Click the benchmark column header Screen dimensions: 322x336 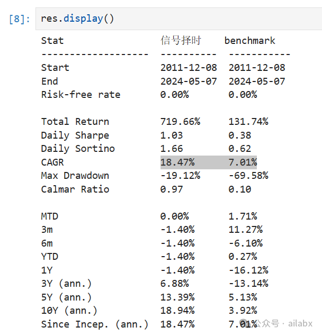[x=249, y=41]
